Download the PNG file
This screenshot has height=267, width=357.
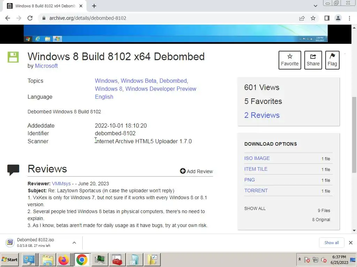(x=249, y=180)
